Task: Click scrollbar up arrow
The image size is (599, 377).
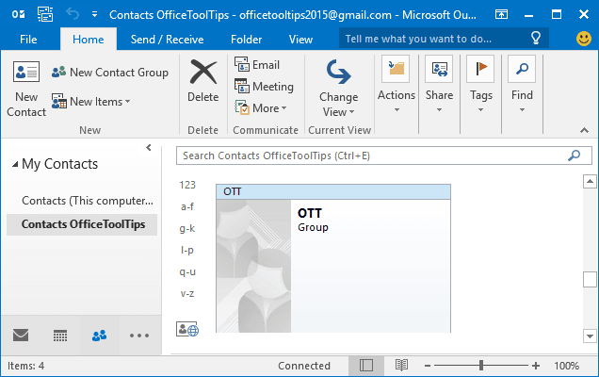Action: 590,181
